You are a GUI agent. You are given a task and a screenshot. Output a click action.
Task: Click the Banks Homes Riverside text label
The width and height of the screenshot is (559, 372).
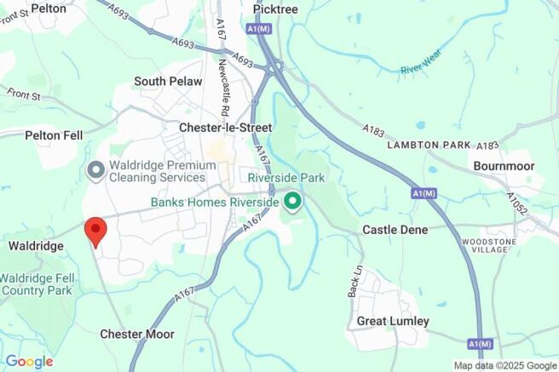coord(215,203)
